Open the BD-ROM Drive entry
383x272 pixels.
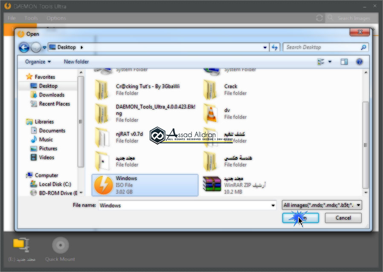[x=58, y=193]
